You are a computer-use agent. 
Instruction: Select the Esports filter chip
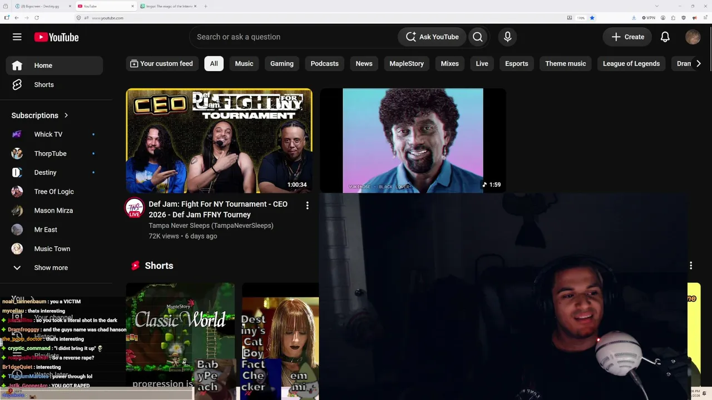517,63
